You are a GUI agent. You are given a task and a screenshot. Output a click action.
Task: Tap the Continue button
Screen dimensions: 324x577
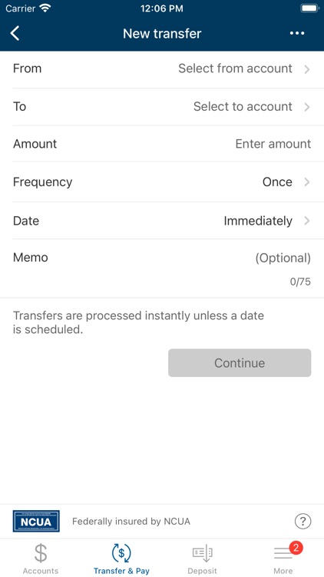240,363
